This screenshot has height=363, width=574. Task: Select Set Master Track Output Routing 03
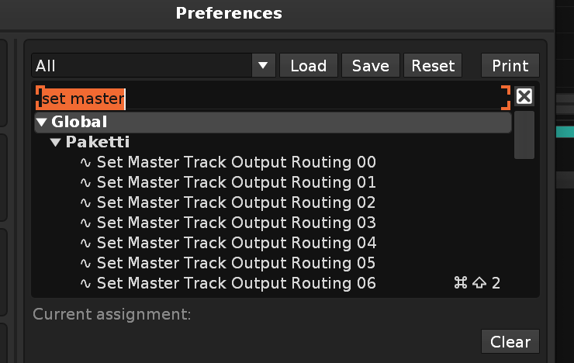tap(236, 223)
